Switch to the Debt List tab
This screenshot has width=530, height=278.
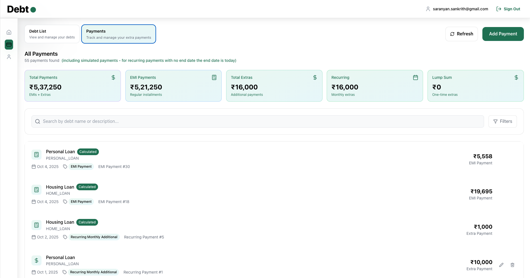pos(52,34)
